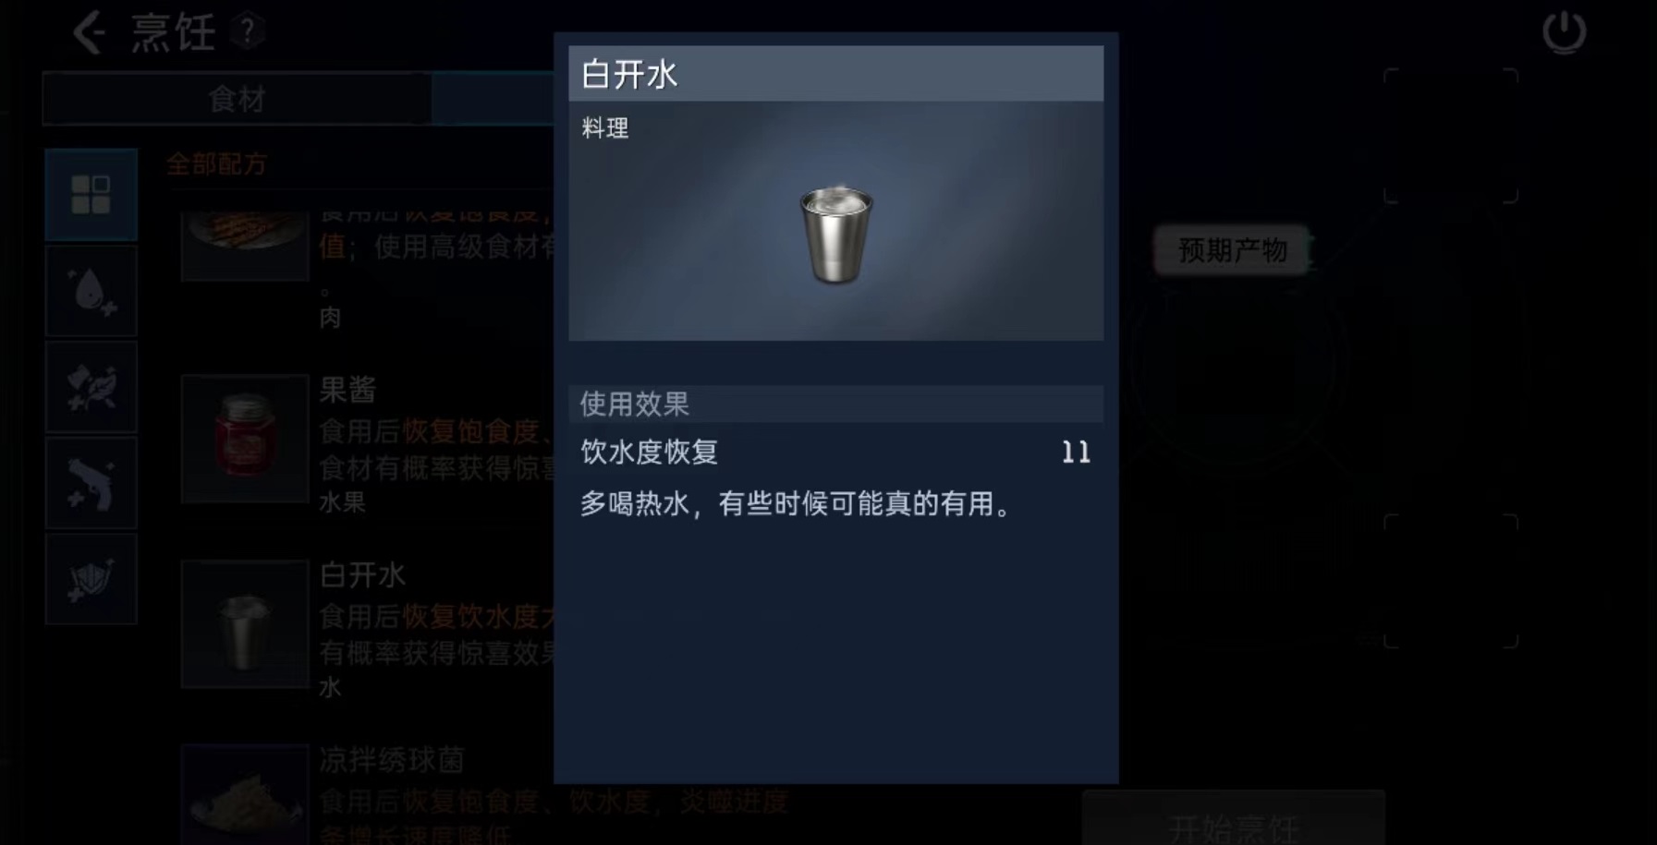Viewport: 1657px width, 845px height.
Task: Pick the shield defense category icon
Action: click(x=91, y=579)
